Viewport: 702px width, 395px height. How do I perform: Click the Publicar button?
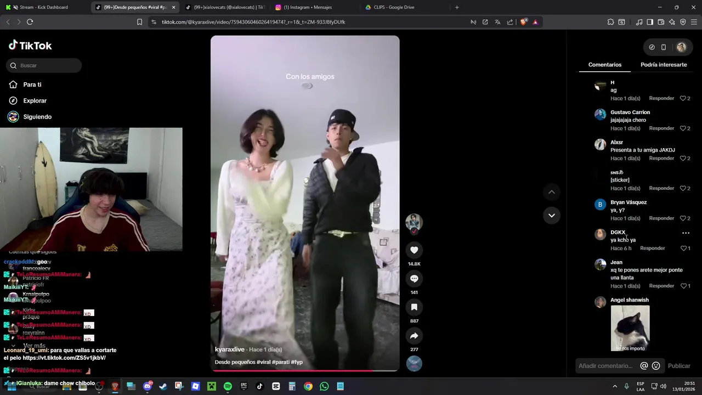pyautogui.click(x=679, y=366)
